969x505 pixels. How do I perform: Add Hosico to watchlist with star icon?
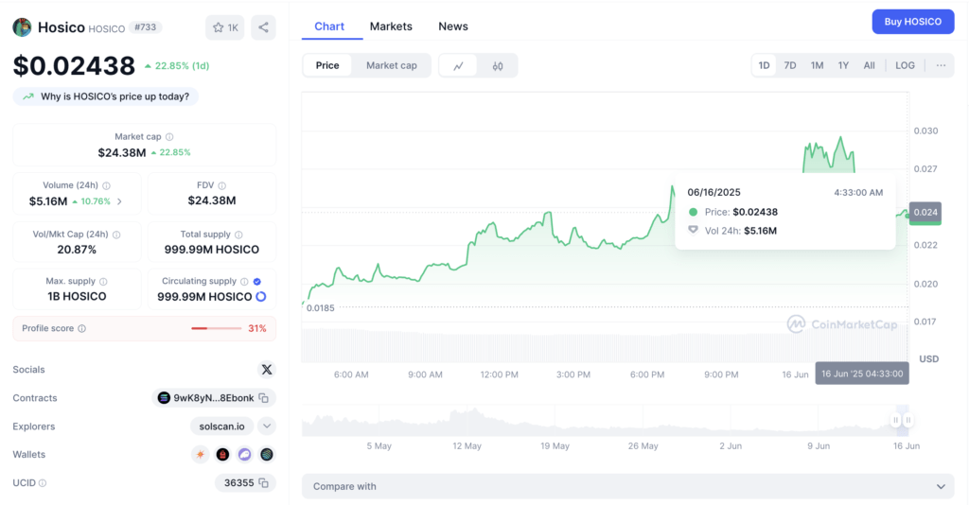pos(224,27)
